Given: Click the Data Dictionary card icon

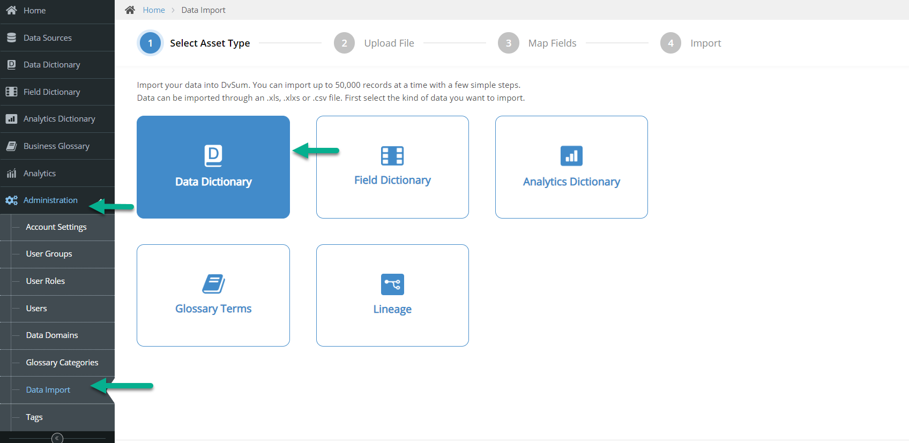Looking at the screenshot, I should tap(213, 156).
